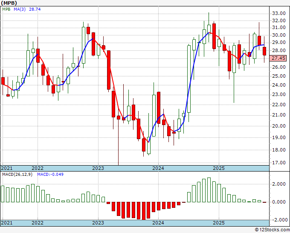Click the 2024 label on MACD timeline
Screen dimensions: 290x233
tap(158, 223)
